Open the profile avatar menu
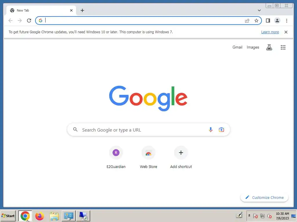The width and height of the screenshot is (297, 222). click(x=277, y=21)
